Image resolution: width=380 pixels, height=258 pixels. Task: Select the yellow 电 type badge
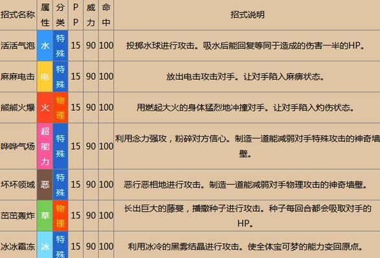click(45, 76)
